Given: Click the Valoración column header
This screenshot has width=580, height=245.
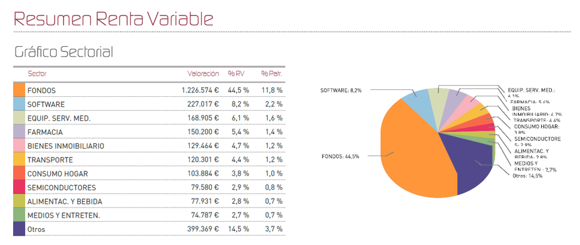Looking at the screenshot, I should (203, 74).
